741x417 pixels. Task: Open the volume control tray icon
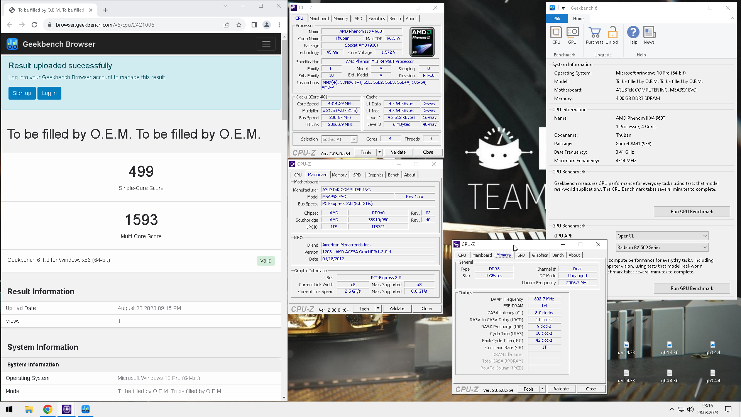point(690,409)
